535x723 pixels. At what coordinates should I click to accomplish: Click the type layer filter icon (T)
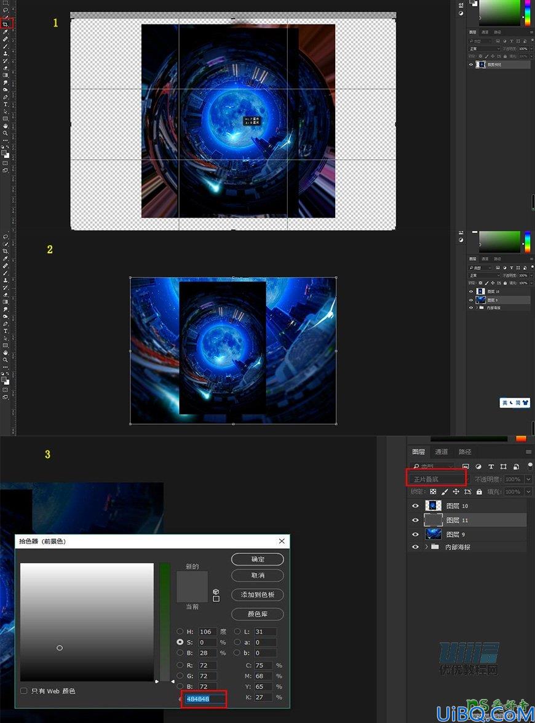click(491, 467)
